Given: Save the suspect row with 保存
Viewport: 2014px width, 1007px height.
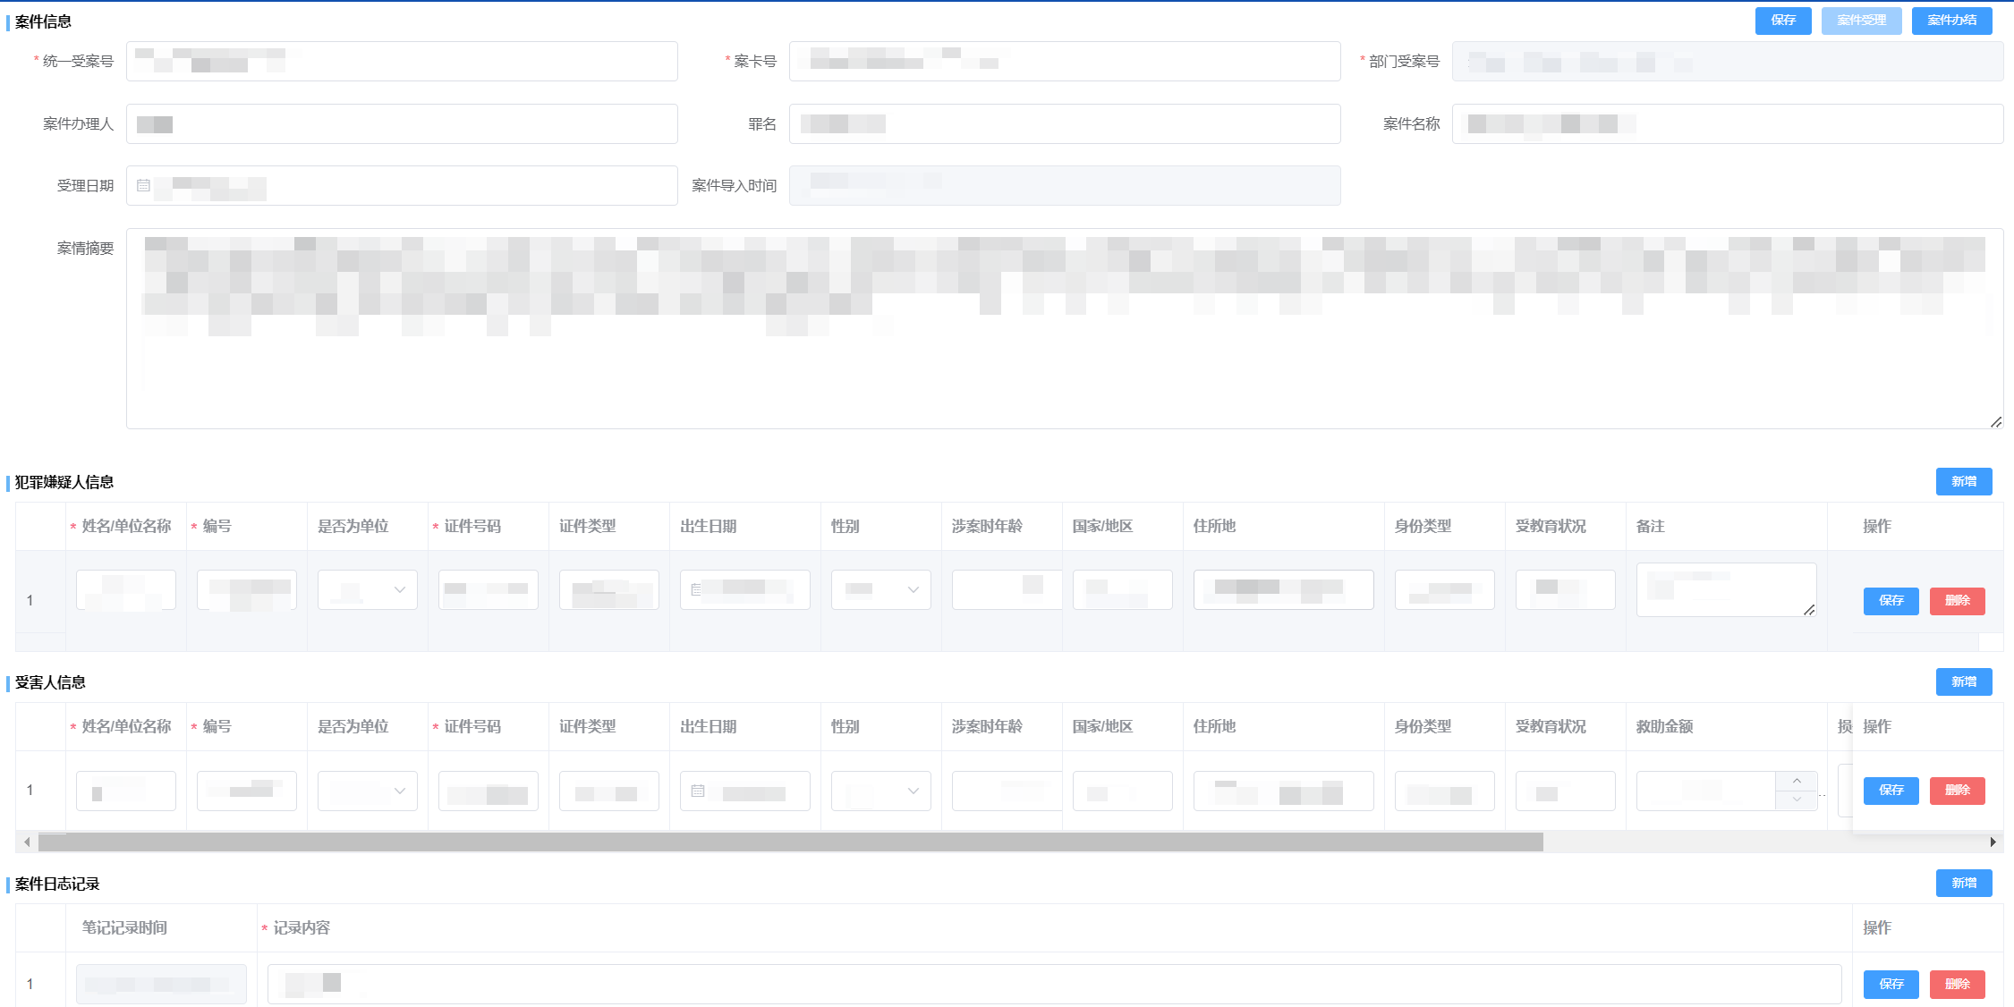Looking at the screenshot, I should [x=1891, y=601].
